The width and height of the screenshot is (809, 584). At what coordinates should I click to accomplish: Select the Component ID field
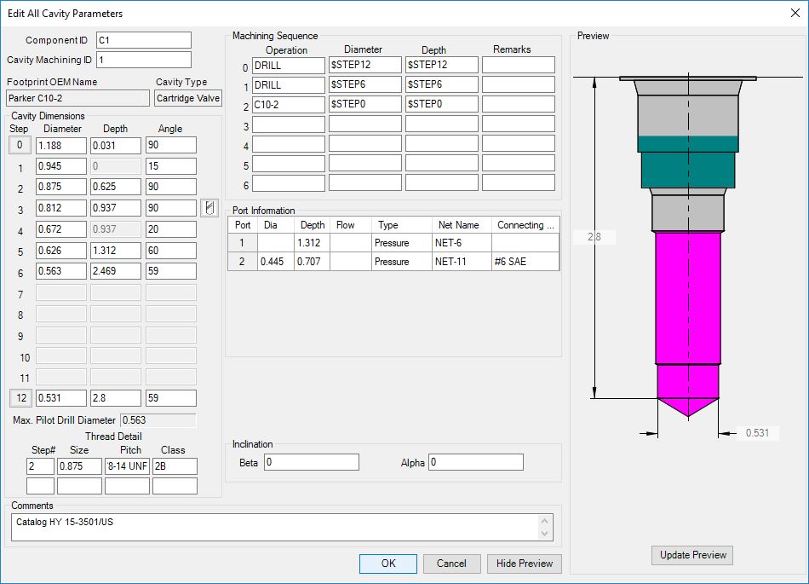pyautogui.click(x=143, y=40)
